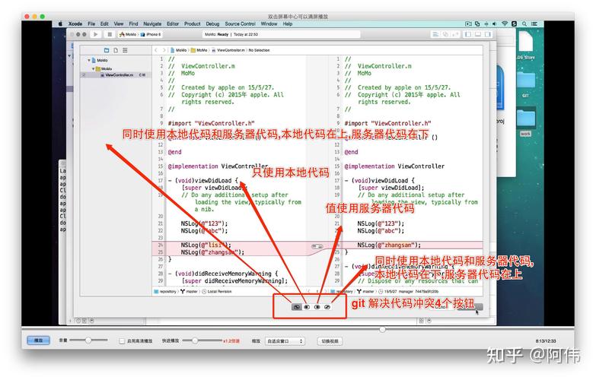Go back with the jump bar arrow
This screenshot has height=380, width=596.
click(156, 50)
